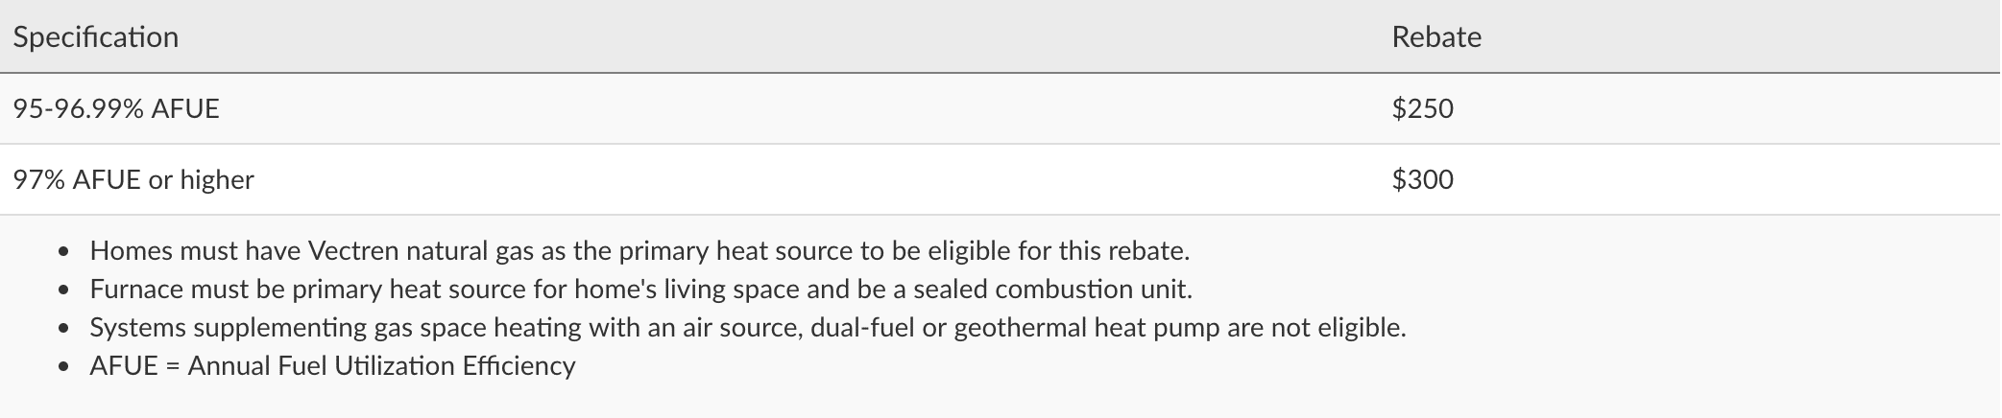Click the $250 rebate amount
Viewport: 2002px width, 418px height.
pos(1422,108)
